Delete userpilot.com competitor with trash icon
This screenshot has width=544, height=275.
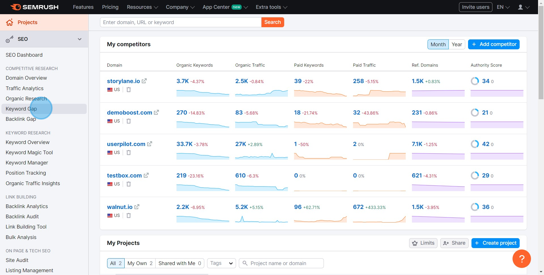tap(129, 153)
